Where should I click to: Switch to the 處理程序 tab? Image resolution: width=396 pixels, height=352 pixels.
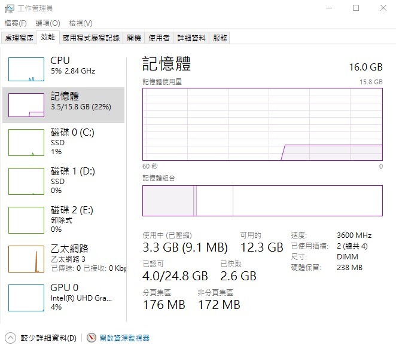coord(19,38)
